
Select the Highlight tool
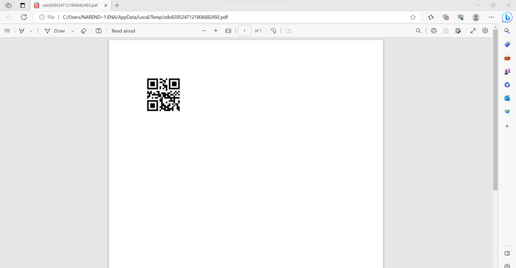(x=22, y=31)
